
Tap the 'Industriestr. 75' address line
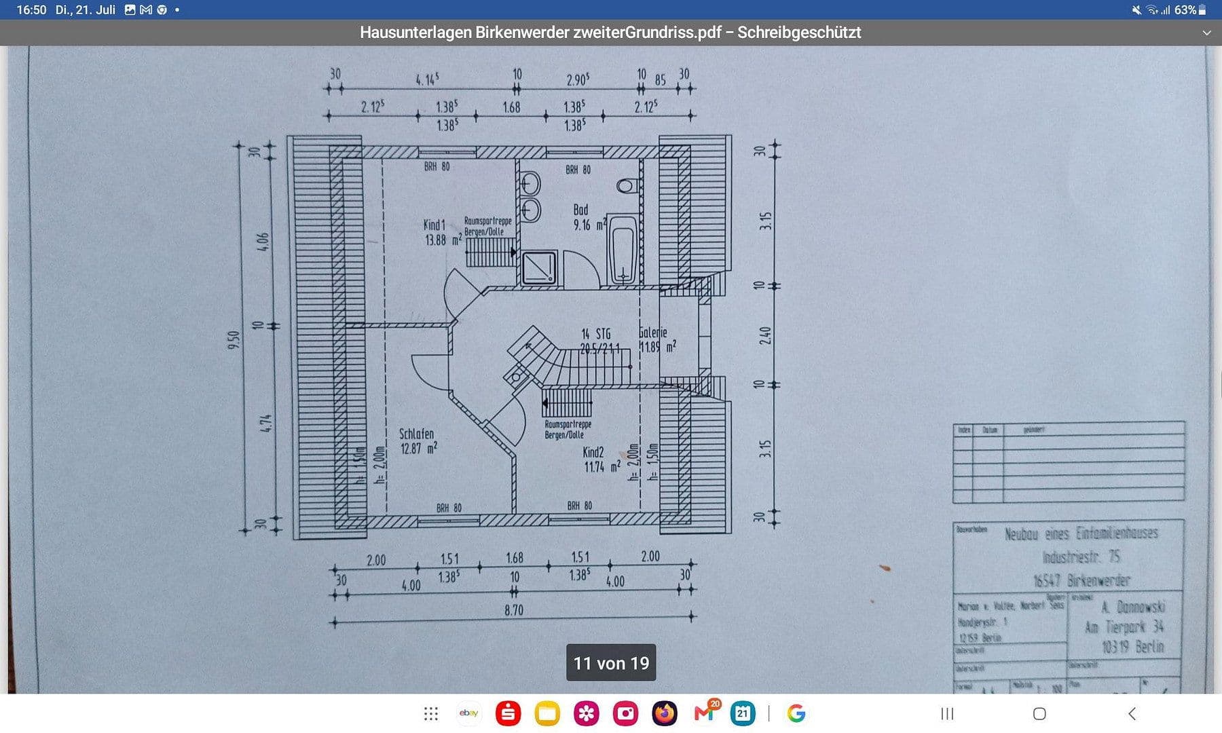click(1081, 557)
